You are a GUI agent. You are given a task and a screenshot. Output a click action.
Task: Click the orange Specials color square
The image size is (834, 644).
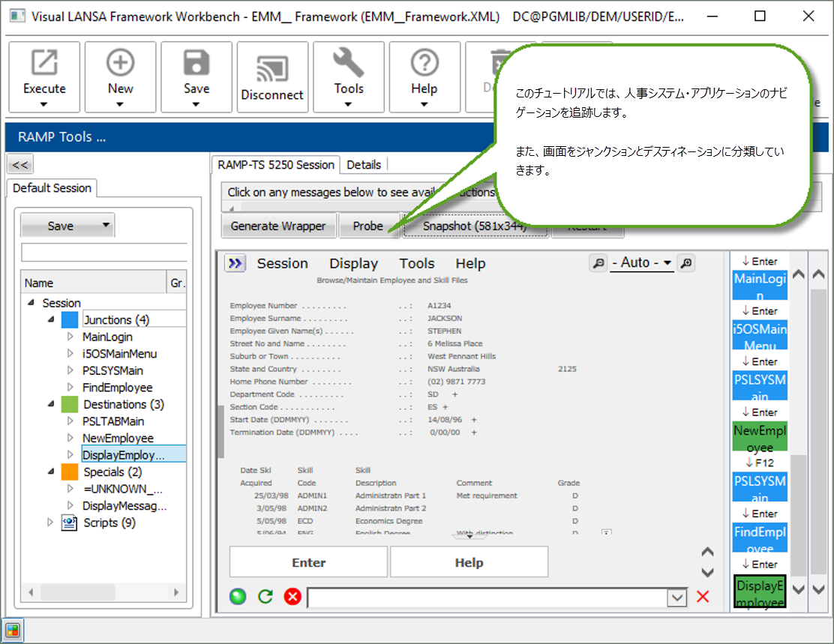(x=70, y=472)
